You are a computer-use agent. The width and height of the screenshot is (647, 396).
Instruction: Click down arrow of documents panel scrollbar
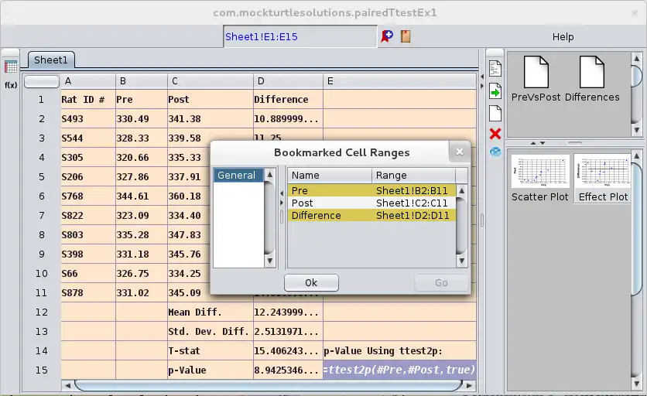click(x=636, y=131)
